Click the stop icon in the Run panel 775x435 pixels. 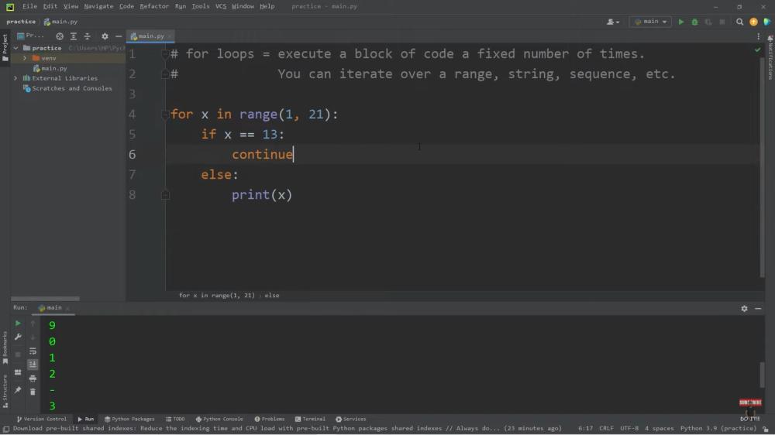(x=18, y=354)
